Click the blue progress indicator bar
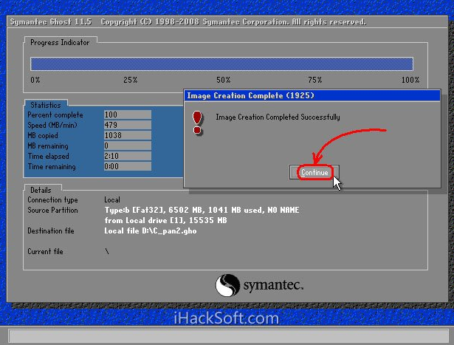 point(221,64)
